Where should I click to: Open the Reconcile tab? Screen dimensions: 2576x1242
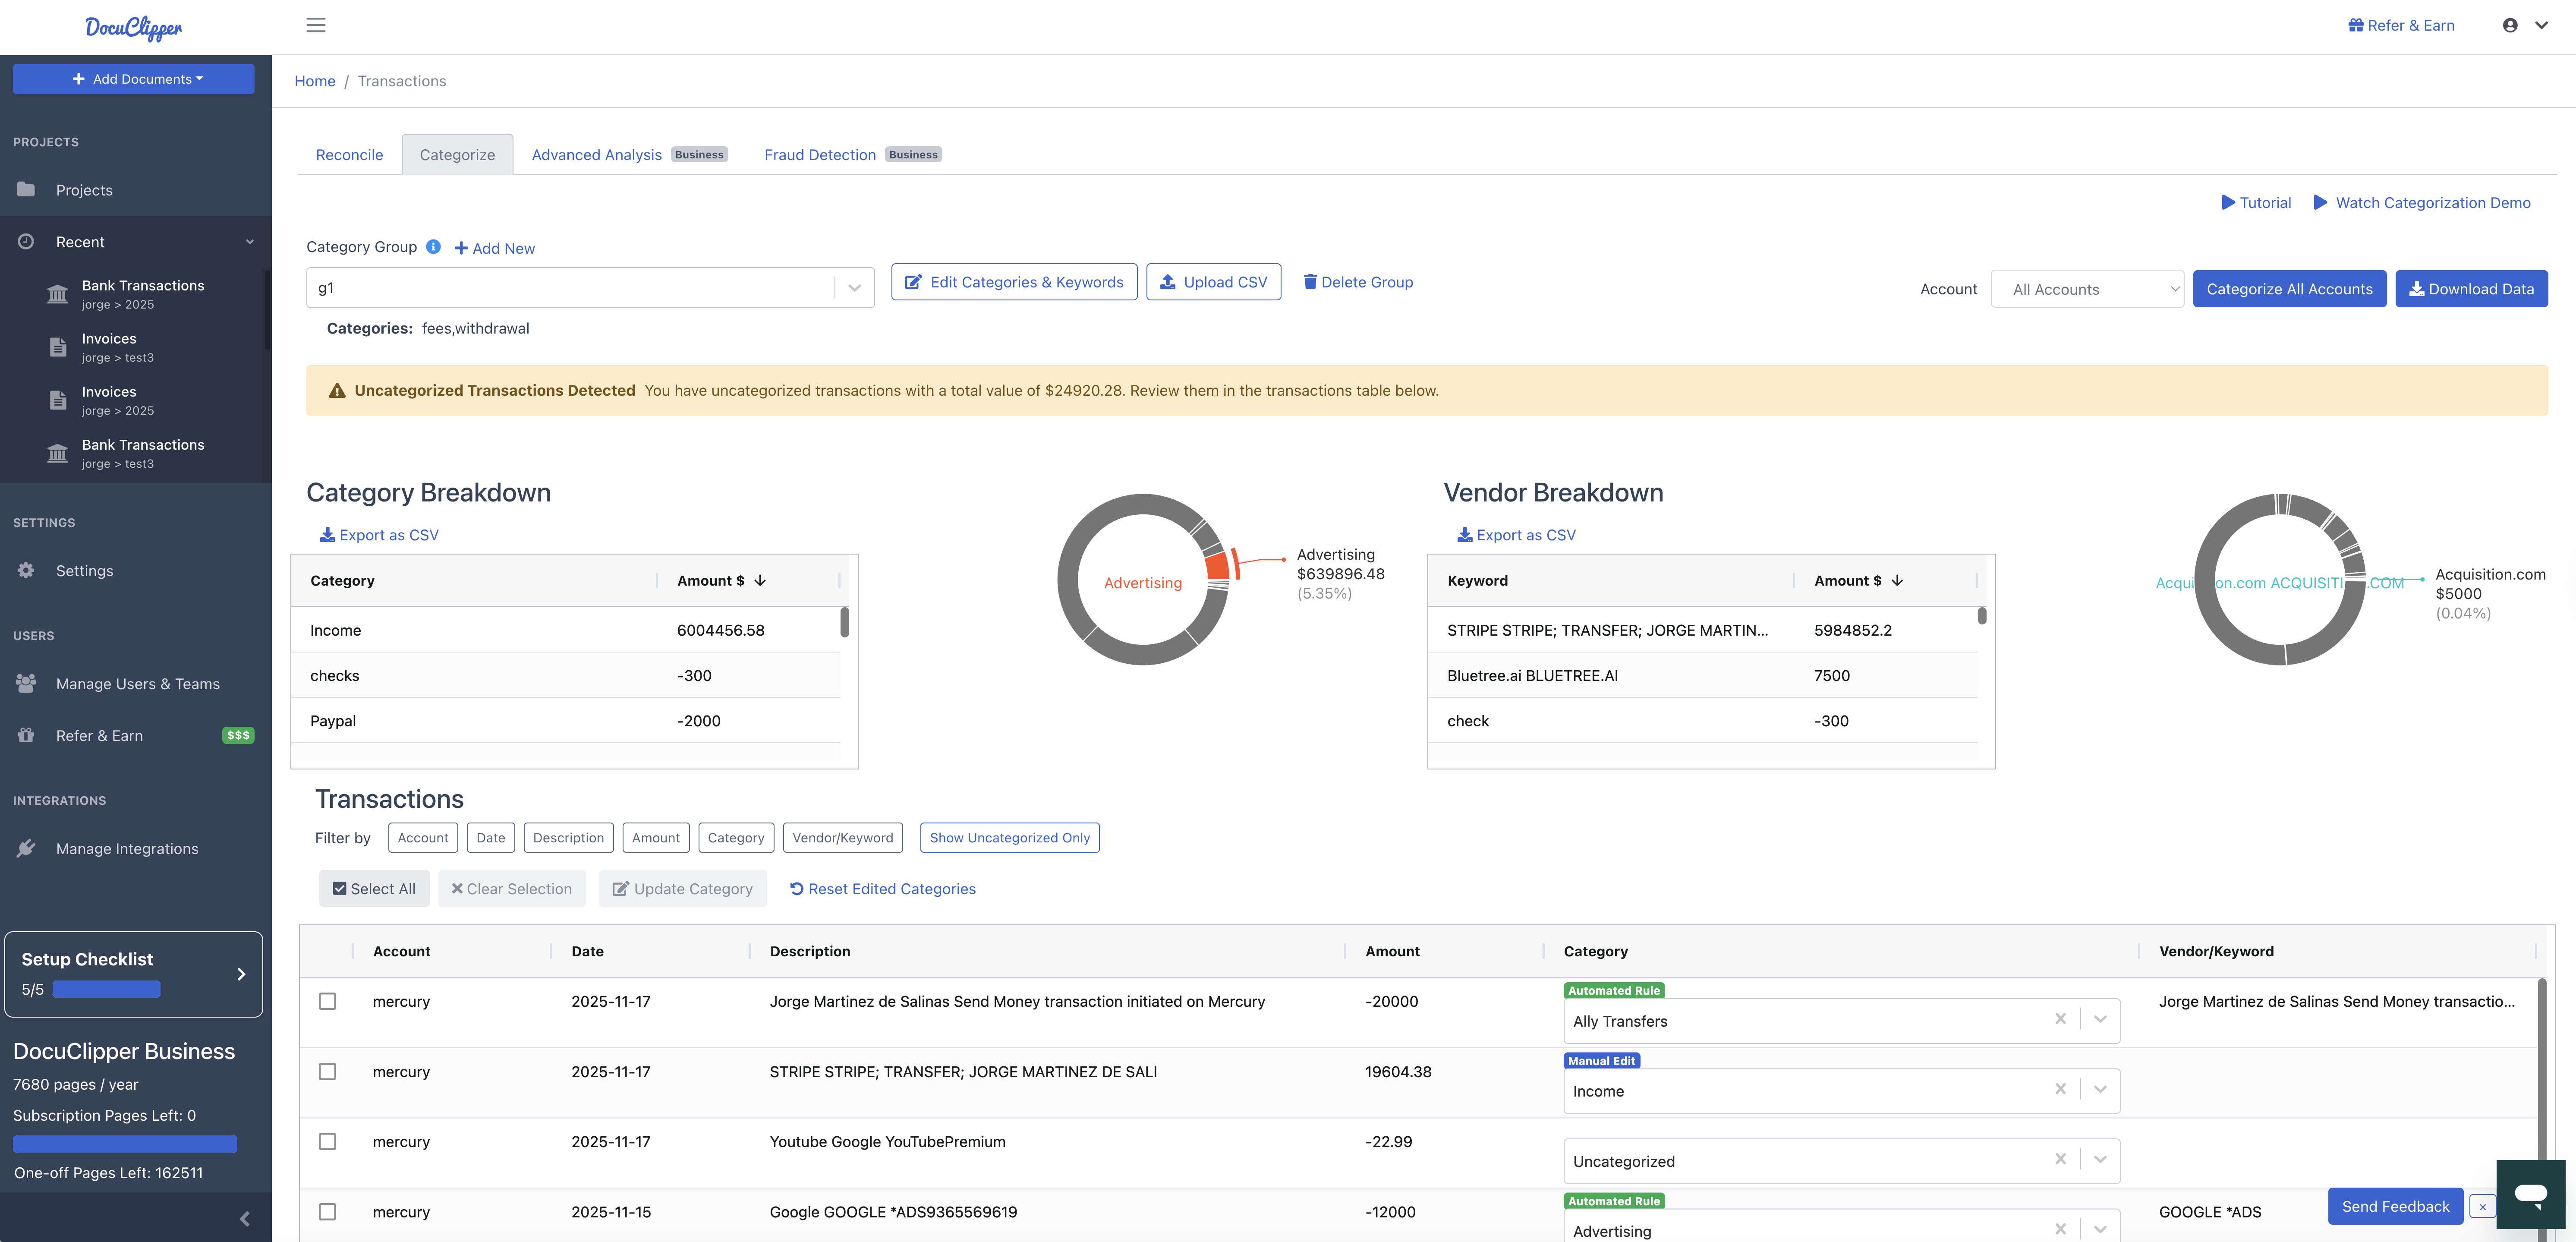click(x=349, y=154)
